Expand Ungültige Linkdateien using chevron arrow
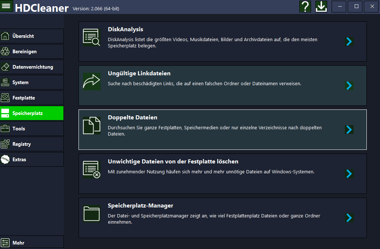The width and height of the screenshot is (380, 249). [349, 86]
